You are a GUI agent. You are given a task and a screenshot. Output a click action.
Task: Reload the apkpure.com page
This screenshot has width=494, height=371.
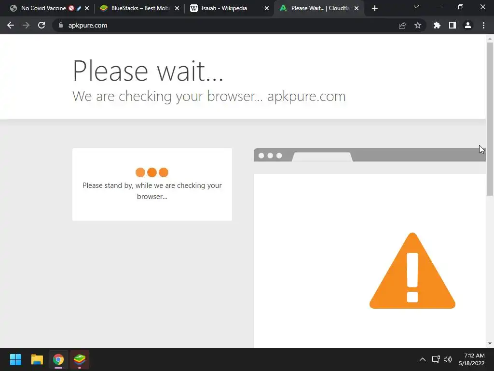pyautogui.click(x=41, y=25)
